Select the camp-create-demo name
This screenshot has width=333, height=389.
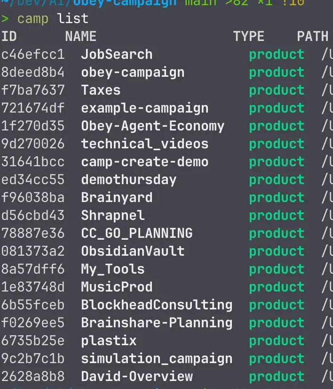point(145,162)
